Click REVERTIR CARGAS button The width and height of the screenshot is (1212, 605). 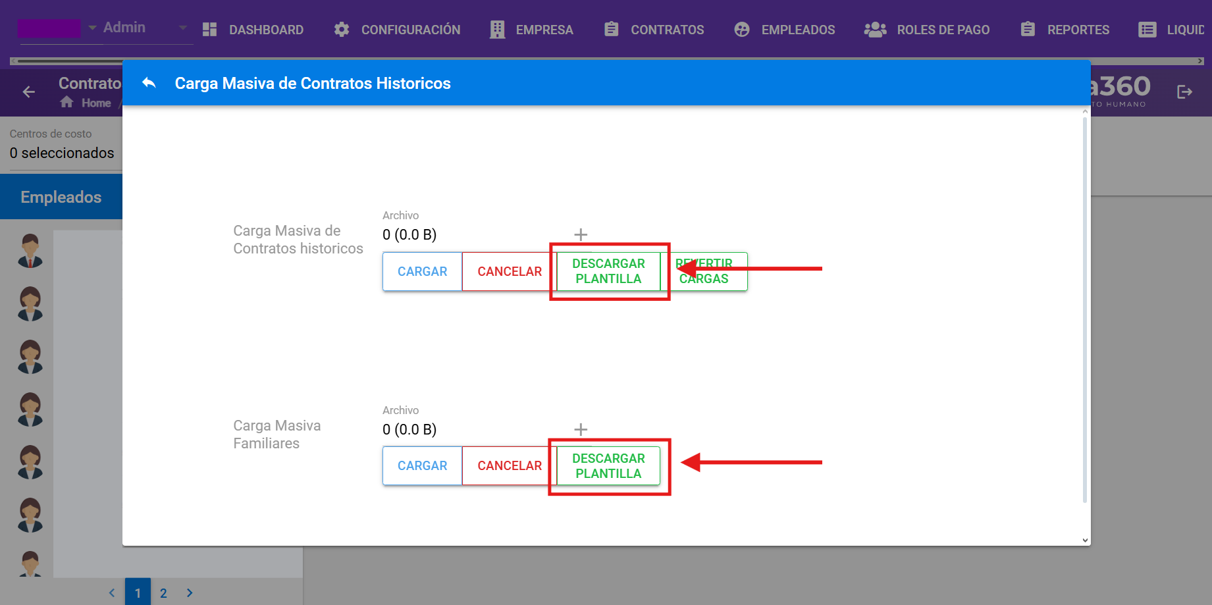[x=704, y=271]
